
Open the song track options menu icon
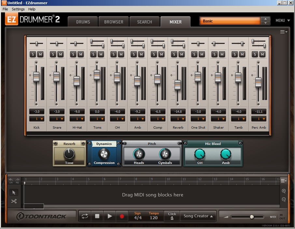(x=283, y=181)
